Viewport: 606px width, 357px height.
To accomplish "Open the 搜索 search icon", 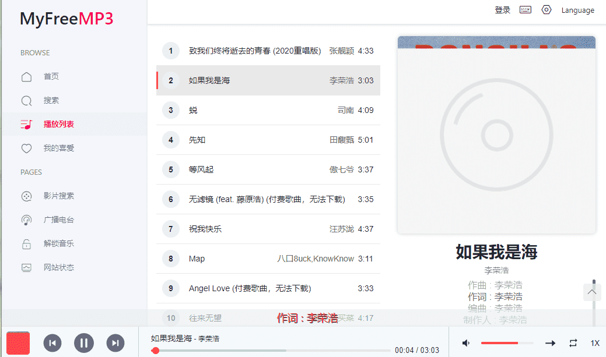I will coord(26,100).
